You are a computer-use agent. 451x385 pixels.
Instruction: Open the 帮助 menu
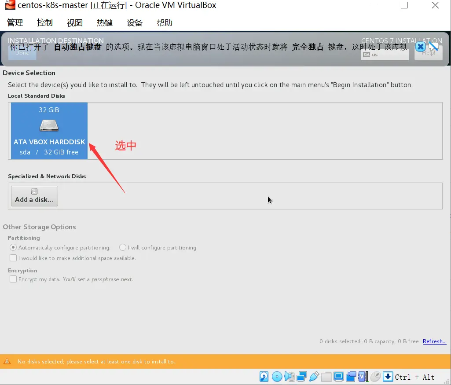[x=165, y=22]
